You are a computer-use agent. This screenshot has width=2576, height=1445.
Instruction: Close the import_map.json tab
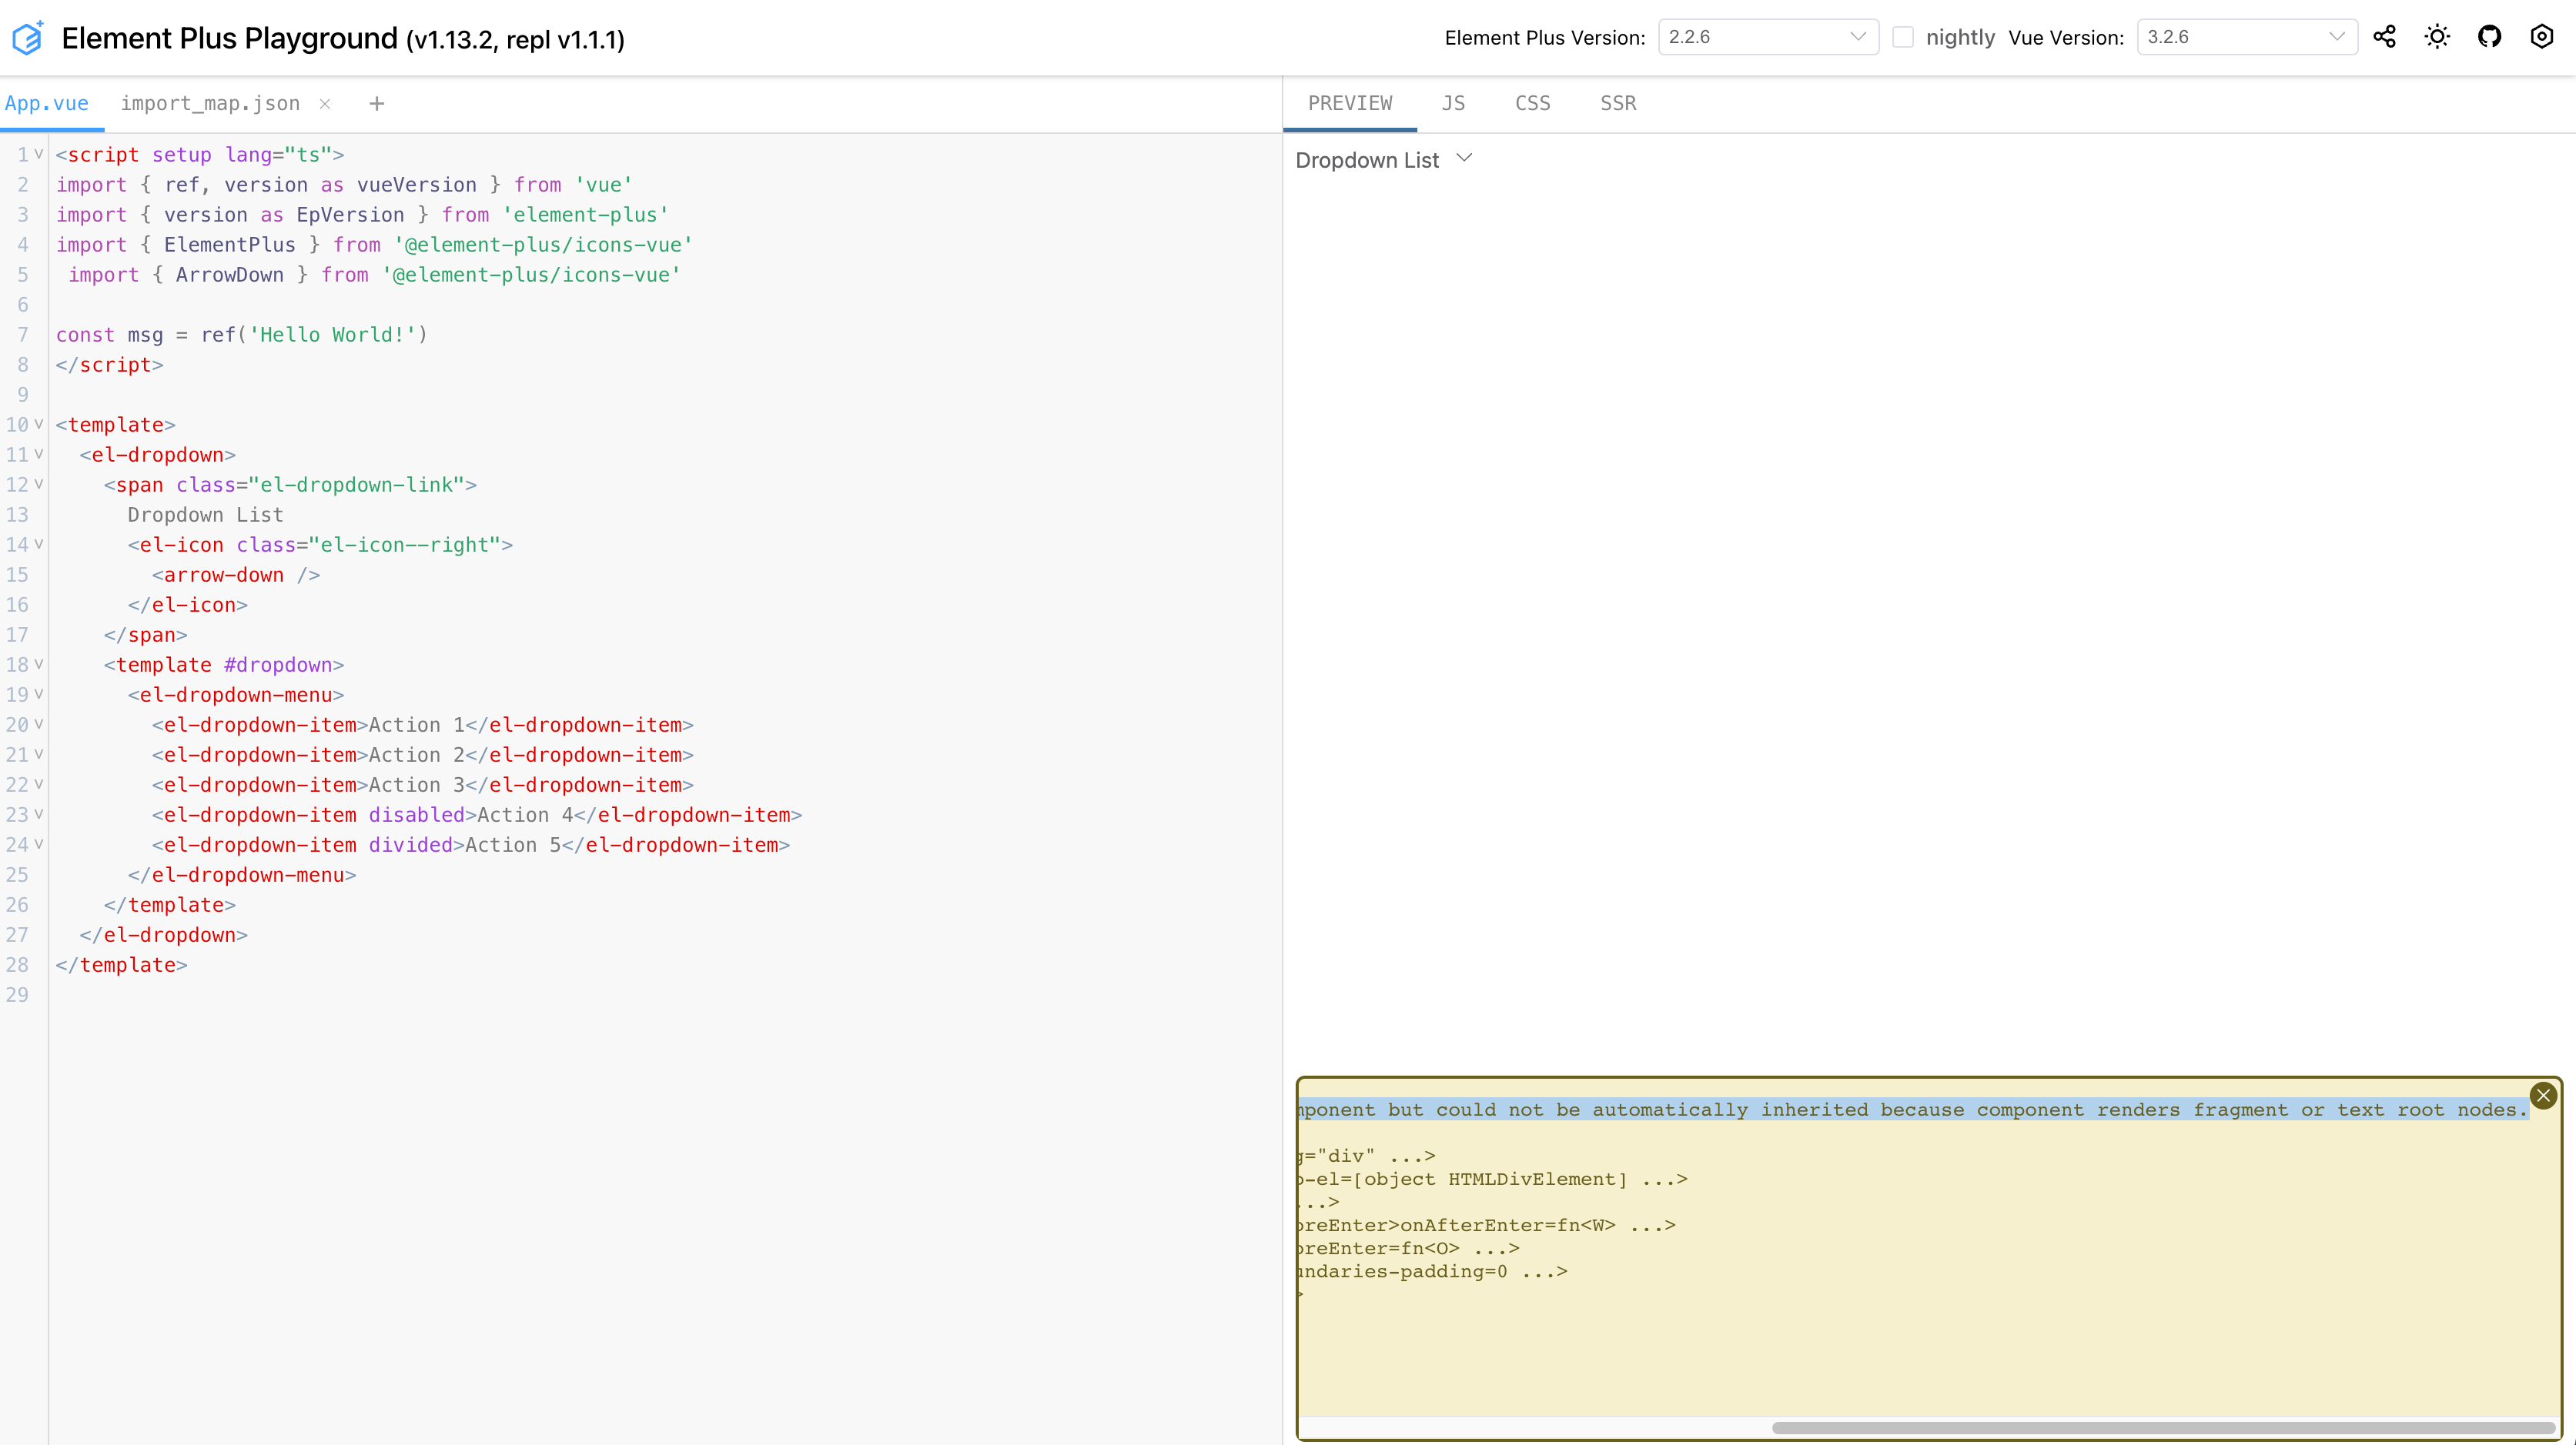[x=325, y=103]
